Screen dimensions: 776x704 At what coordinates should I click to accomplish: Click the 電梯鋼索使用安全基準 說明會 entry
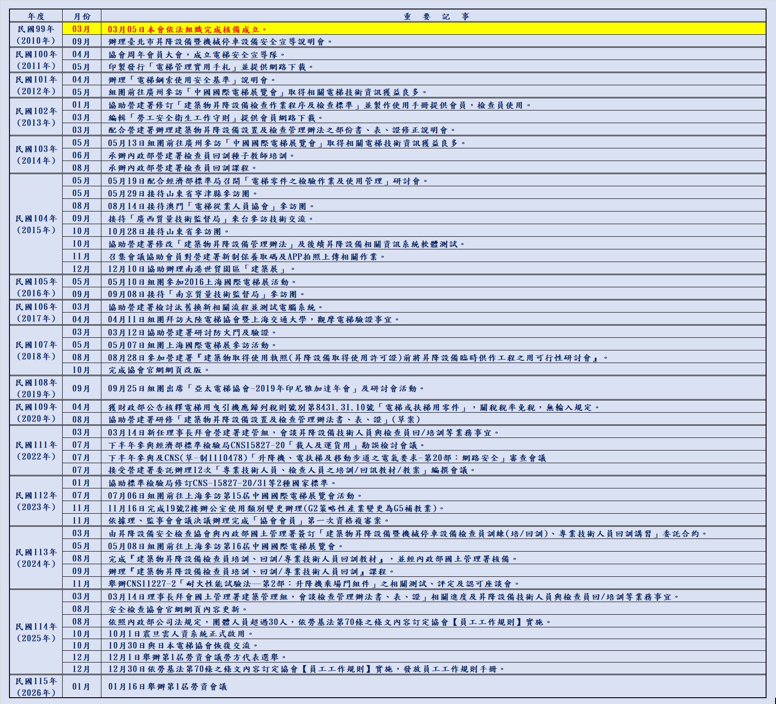(192, 80)
